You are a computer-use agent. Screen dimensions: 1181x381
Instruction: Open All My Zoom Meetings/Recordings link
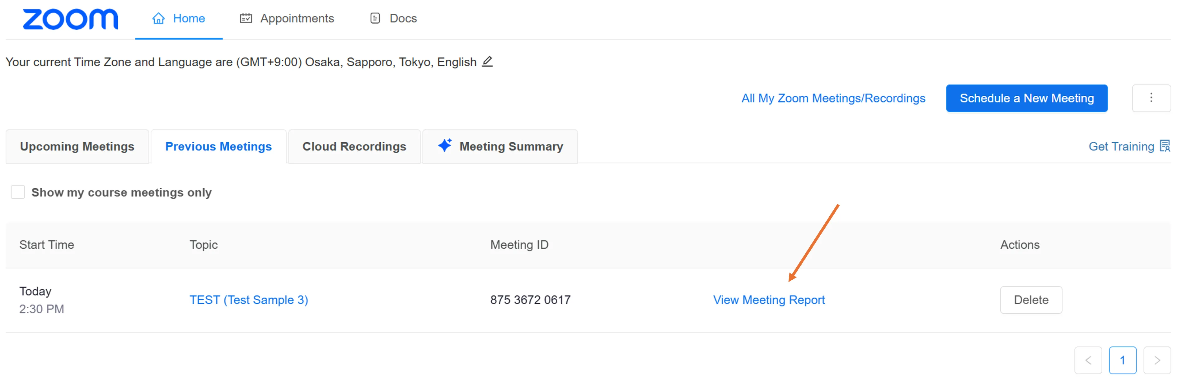point(833,98)
